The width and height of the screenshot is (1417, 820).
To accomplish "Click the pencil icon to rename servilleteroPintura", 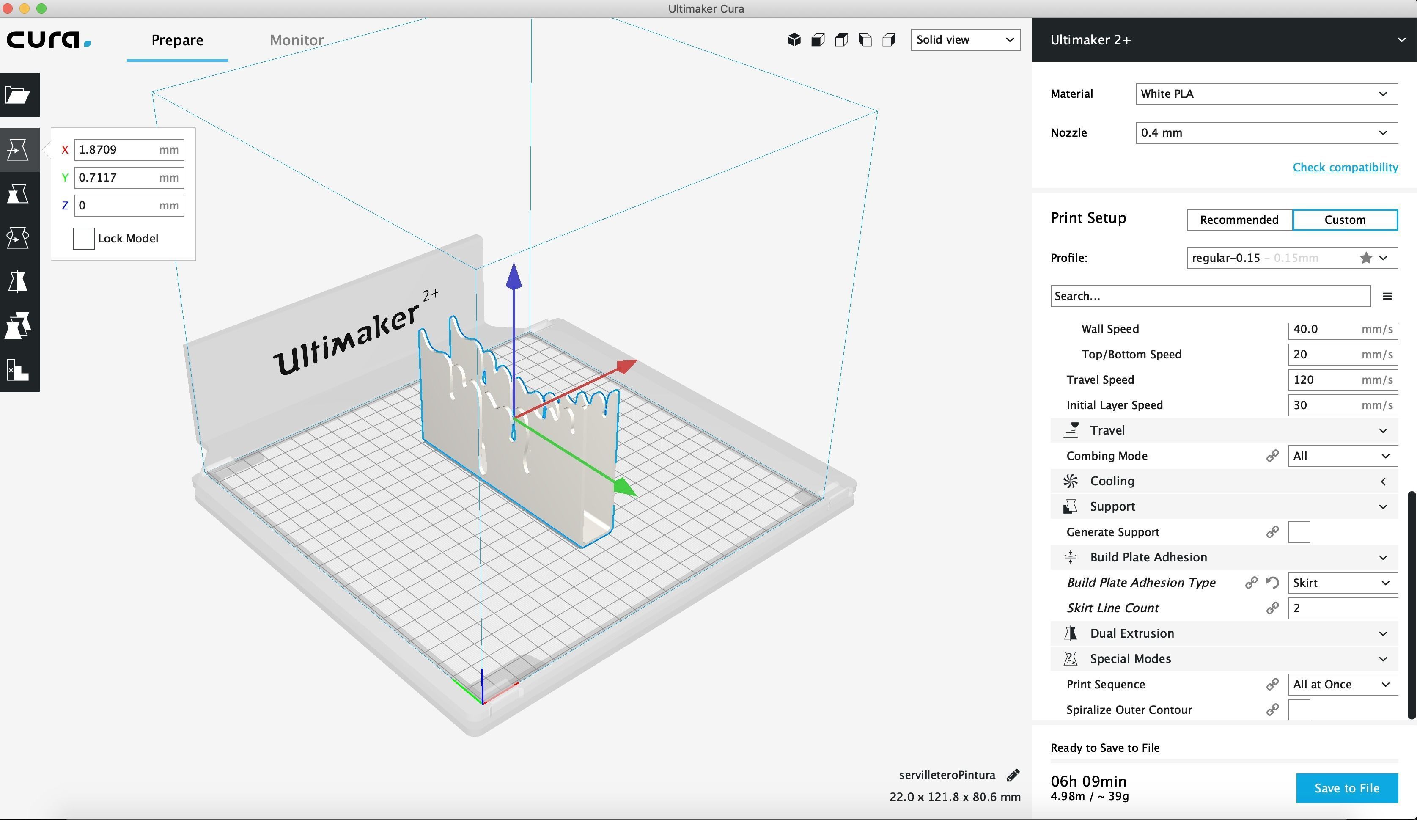I will point(1013,775).
